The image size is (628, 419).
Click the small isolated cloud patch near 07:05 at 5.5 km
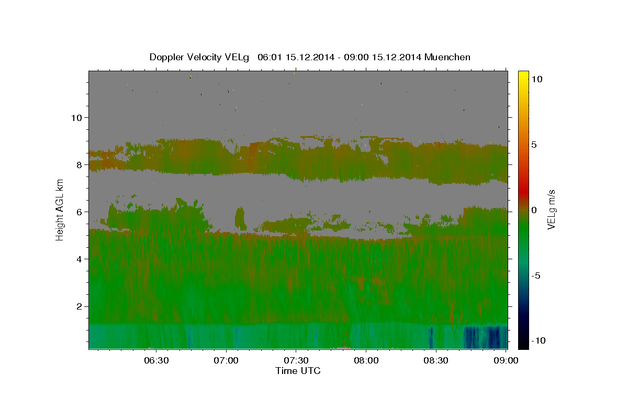pyautogui.click(x=240, y=218)
